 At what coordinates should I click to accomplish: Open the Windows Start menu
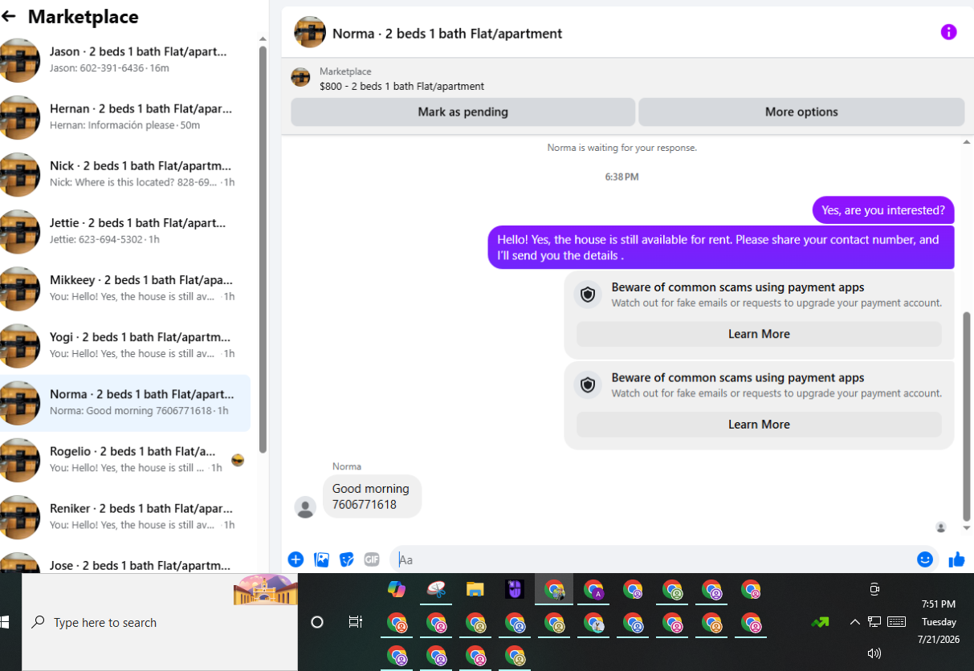tap(5, 622)
